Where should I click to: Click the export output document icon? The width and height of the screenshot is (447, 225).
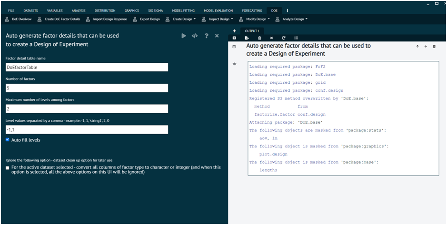[x=247, y=38]
